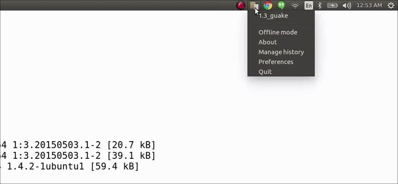Open the Wi-Fi network indicator
The image size is (398, 184).
pyautogui.click(x=295, y=6)
